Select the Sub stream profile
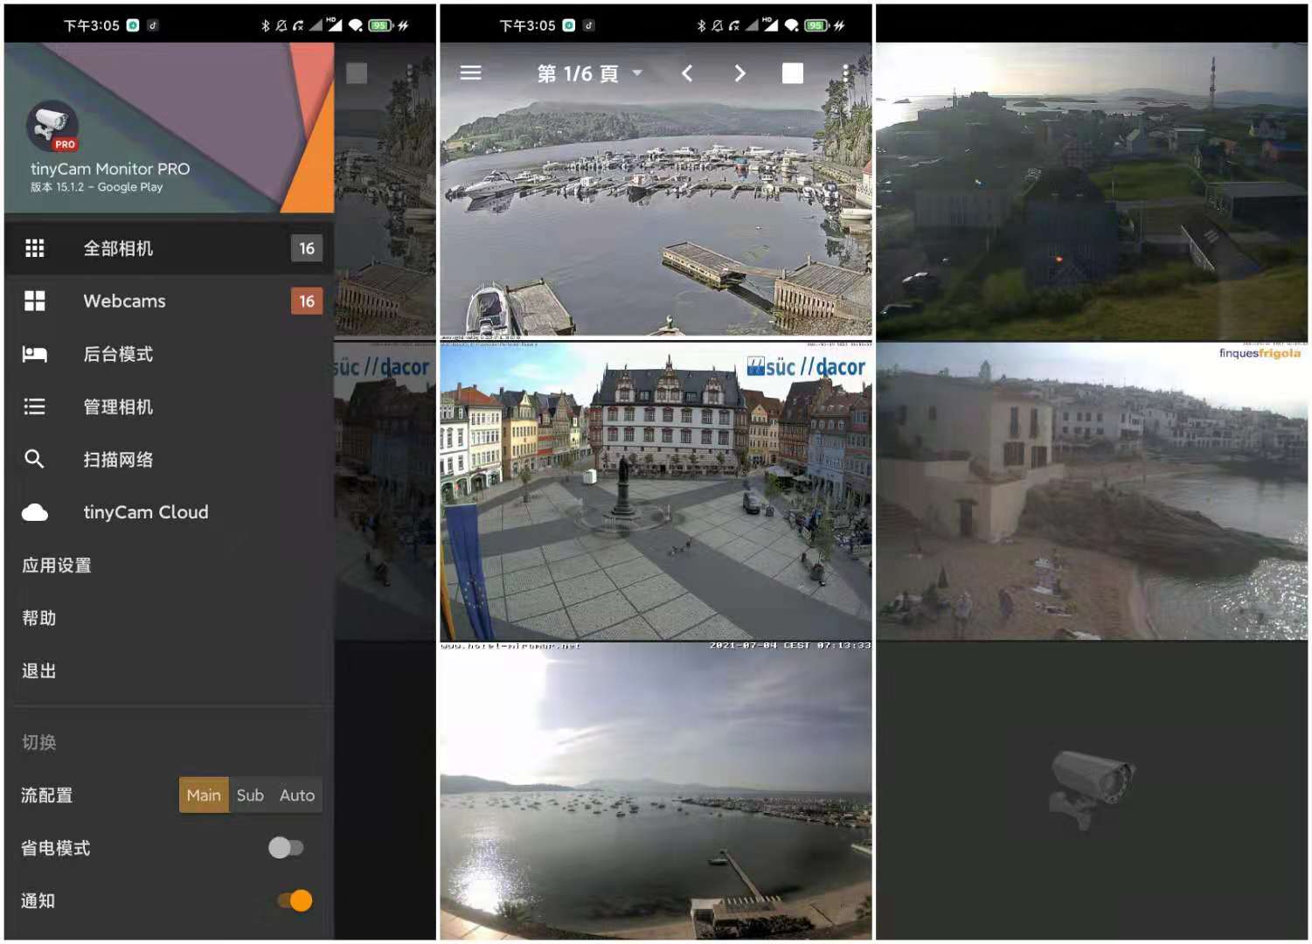This screenshot has width=1312, height=944. click(250, 795)
